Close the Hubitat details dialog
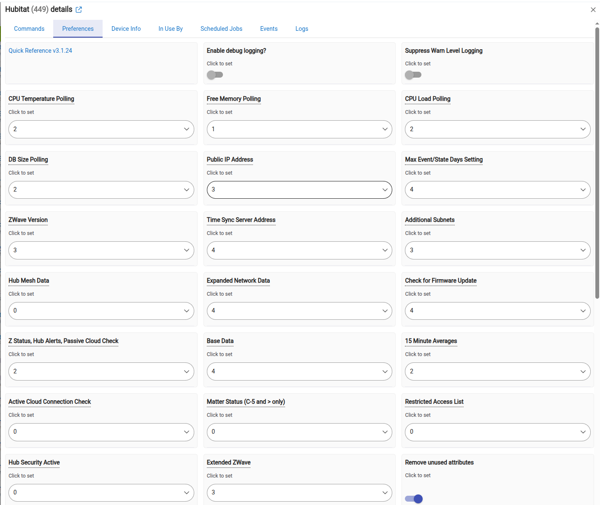Screen dimensions: 600x505 pos(593,10)
